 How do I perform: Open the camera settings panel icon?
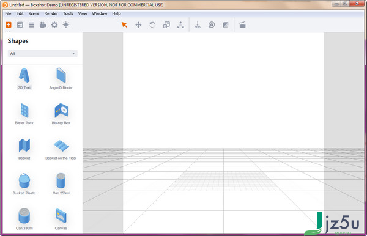click(x=43, y=24)
